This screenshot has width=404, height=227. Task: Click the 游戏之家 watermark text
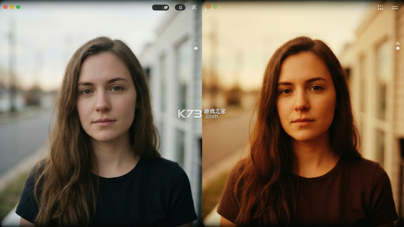[x=215, y=111]
